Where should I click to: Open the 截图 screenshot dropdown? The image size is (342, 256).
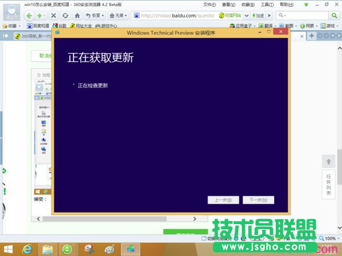click(x=288, y=26)
